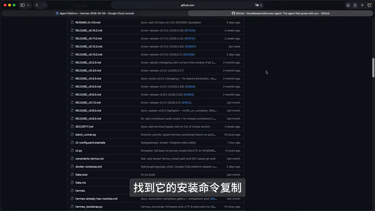The height and width of the screenshot is (211, 375).
Task: Focus the github.com address bar
Action: tap(187, 5)
